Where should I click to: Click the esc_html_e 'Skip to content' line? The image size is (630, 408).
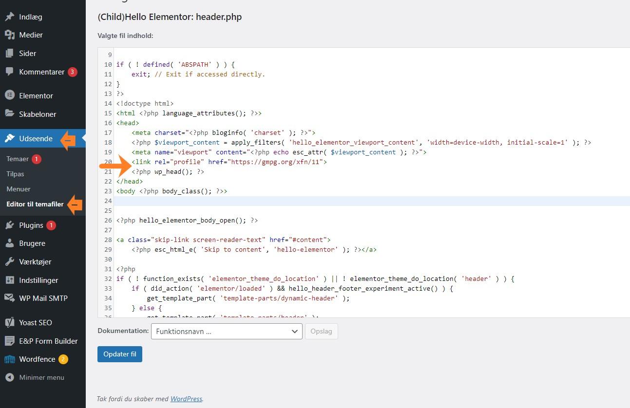[x=254, y=249]
